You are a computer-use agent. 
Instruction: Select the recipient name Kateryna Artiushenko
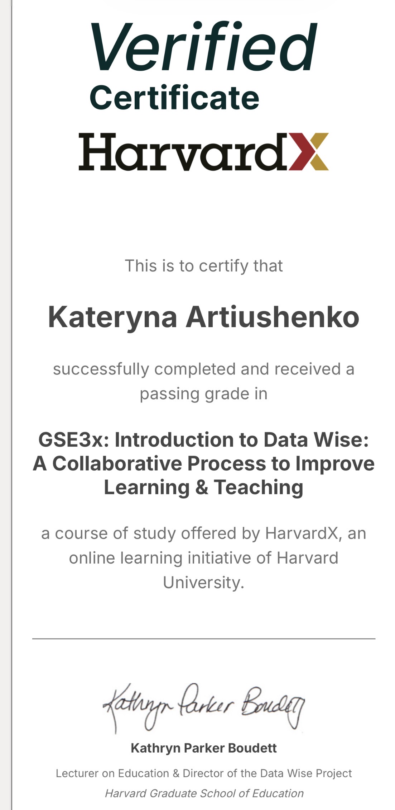coord(203,317)
